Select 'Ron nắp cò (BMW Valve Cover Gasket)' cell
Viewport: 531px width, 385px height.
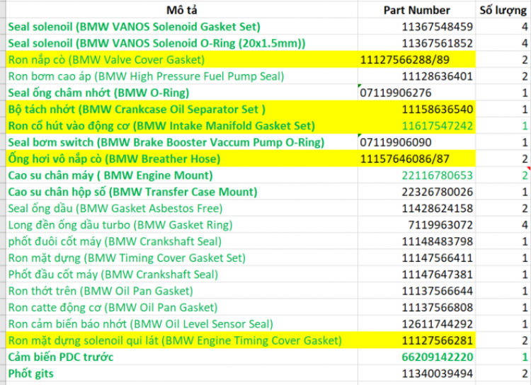(182, 59)
